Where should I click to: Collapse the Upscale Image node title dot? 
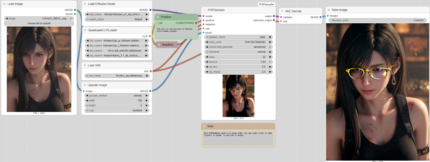85,85
